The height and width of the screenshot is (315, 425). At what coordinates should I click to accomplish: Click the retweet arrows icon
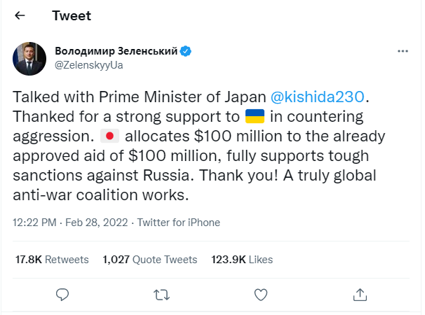pyautogui.click(x=161, y=293)
